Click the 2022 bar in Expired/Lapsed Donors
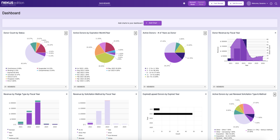280x140 pixels. tap(173, 114)
